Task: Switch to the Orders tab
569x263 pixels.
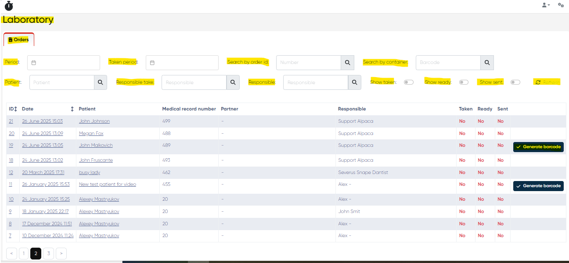Action: click(x=19, y=40)
